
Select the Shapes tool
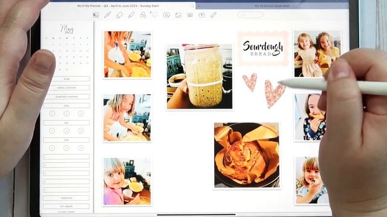pos(143,15)
